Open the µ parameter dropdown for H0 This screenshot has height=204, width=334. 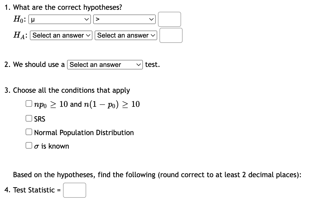click(59, 19)
